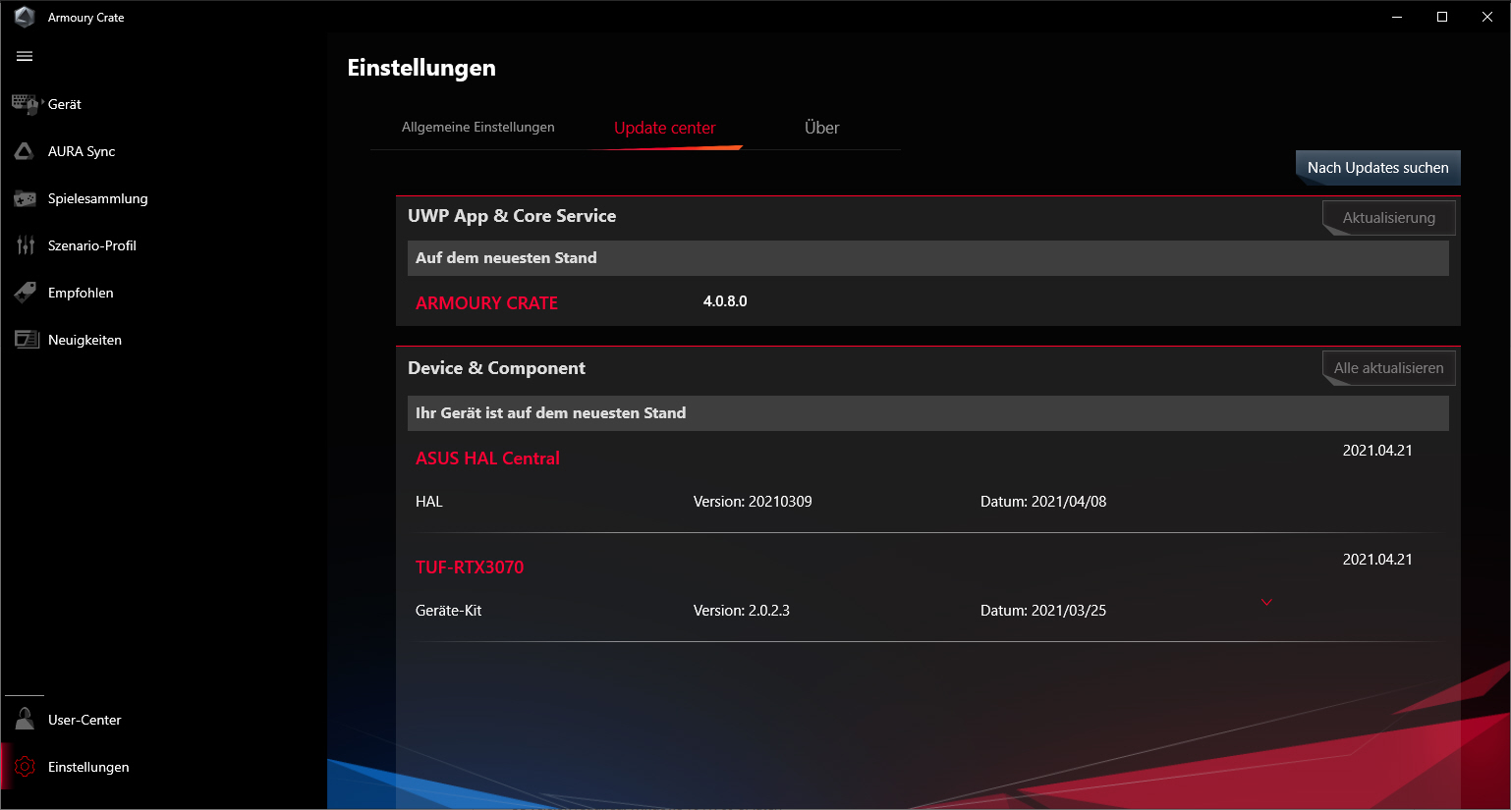Open Spielesammlung sidebar label

[98, 198]
